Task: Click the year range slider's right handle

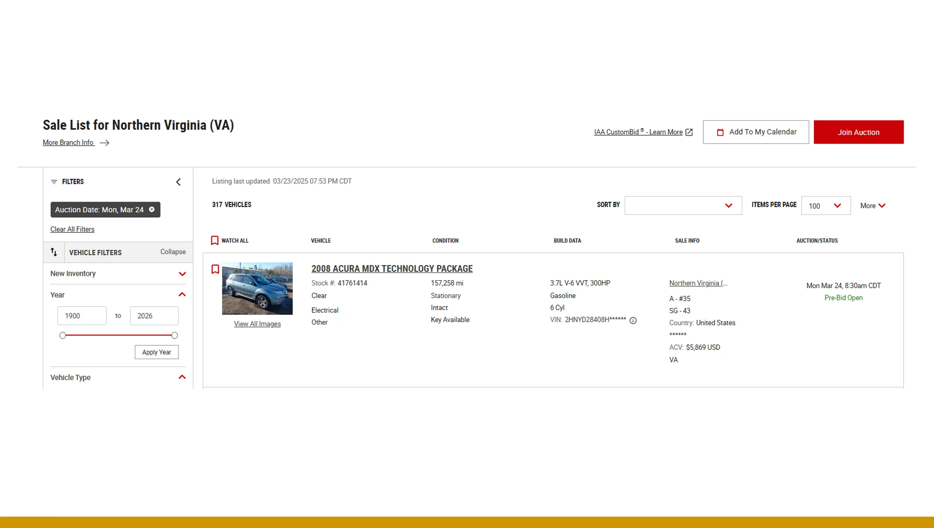Action: (174, 335)
